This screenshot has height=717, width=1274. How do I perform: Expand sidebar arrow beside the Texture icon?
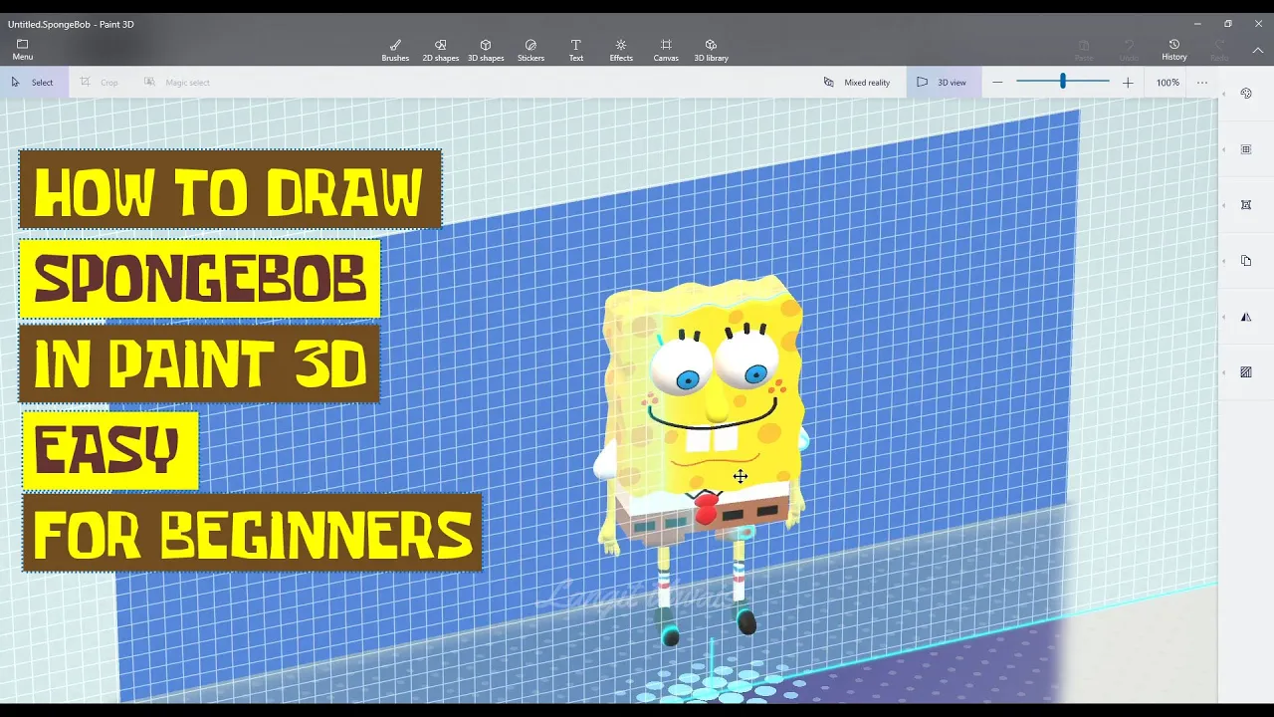(x=1224, y=372)
